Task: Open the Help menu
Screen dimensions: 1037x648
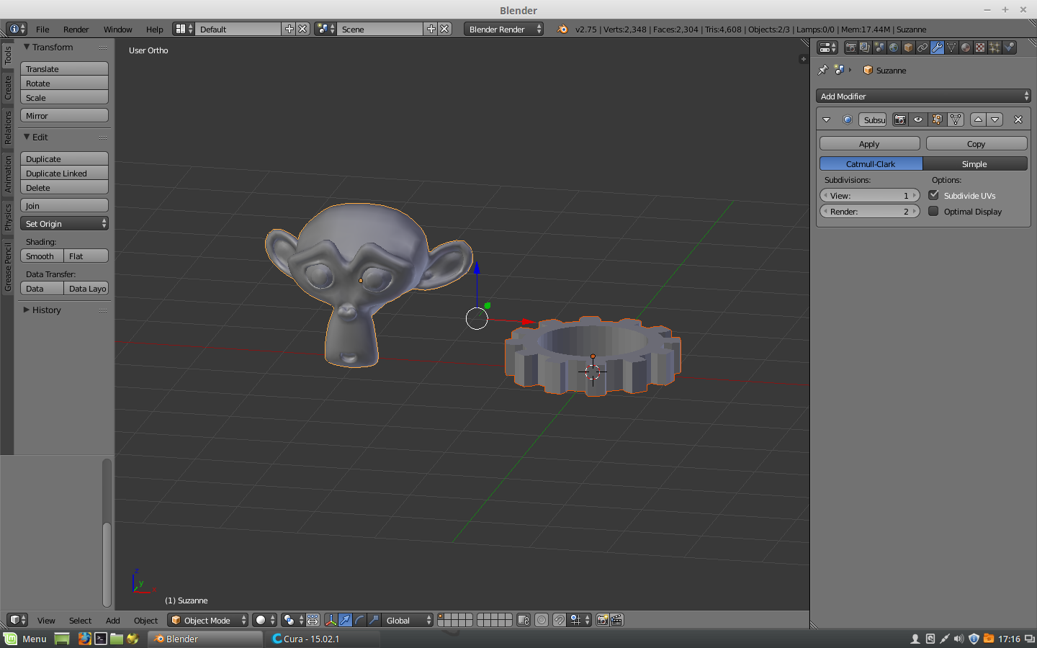Action: pyautogui.click(x=155, y=30)
